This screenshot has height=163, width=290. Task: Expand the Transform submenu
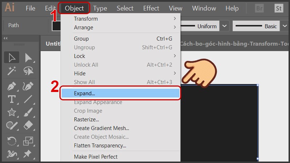(x=123, y=18)
